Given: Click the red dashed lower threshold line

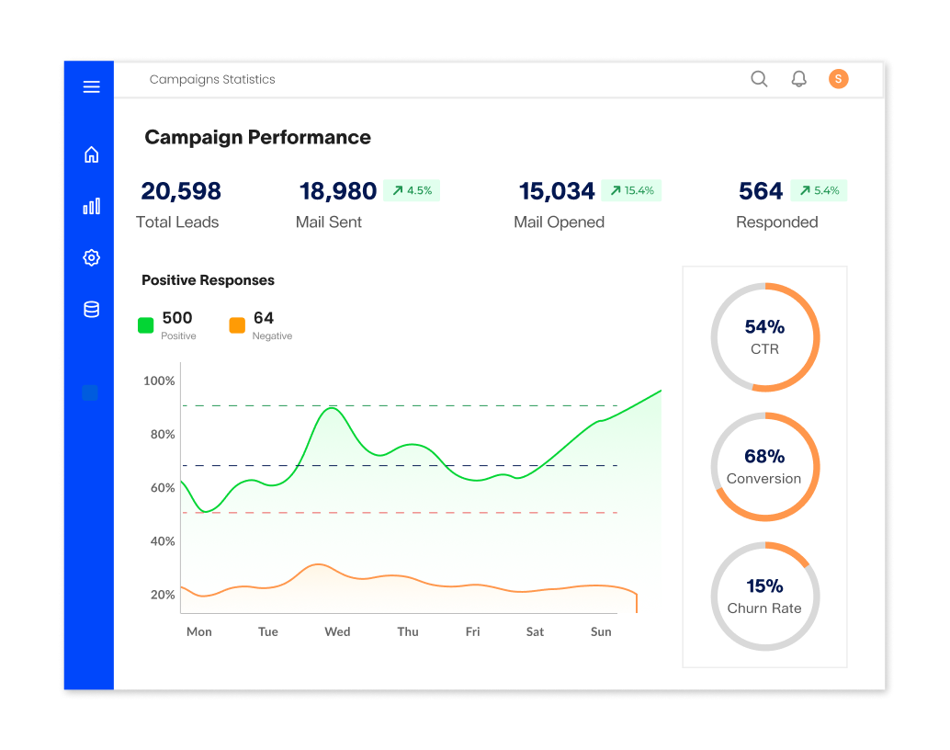Looking at the screenshot, I should click(400, 513).
